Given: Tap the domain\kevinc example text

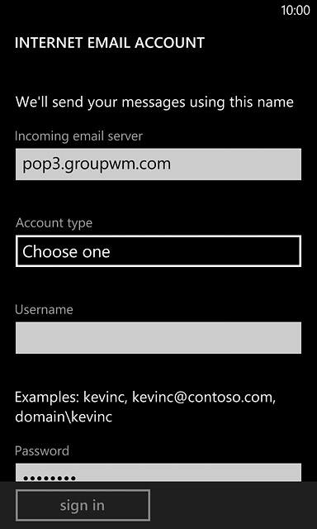Looking at the screenshot, I should pos(64,417).
